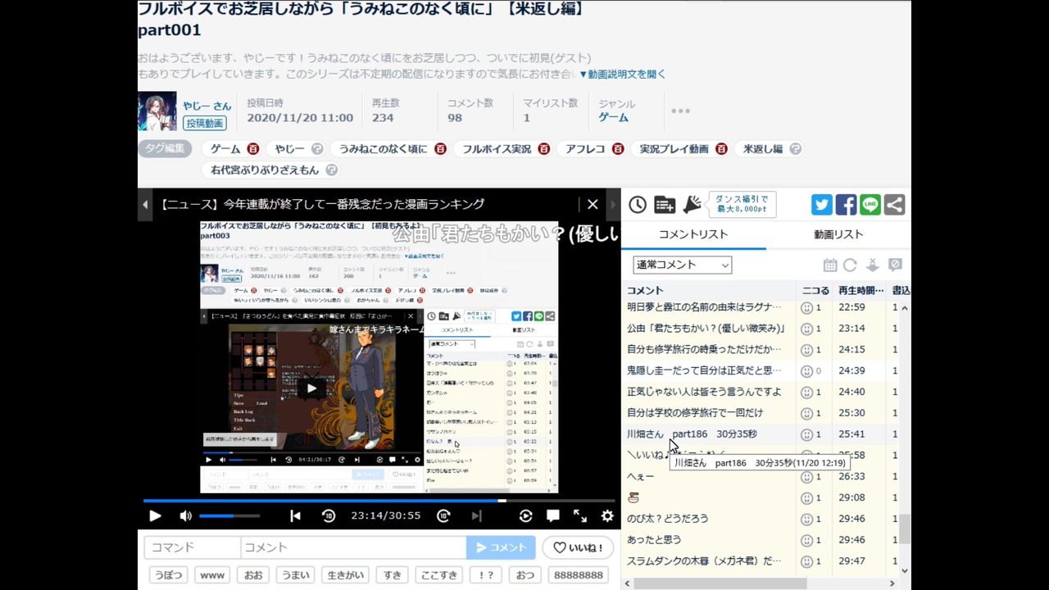Open the うみねこのなく頃に tag
This screenshot has height=590, width=1049.
tap(383, 149)
